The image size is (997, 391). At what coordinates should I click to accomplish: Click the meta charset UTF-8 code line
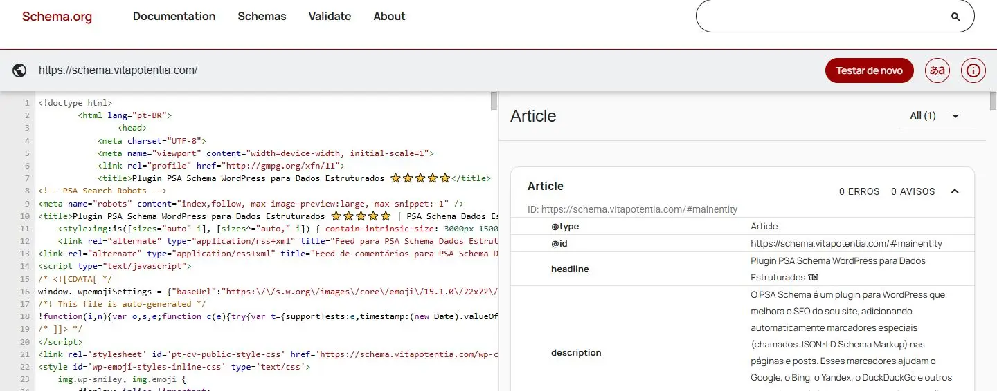tap(152, 140)
